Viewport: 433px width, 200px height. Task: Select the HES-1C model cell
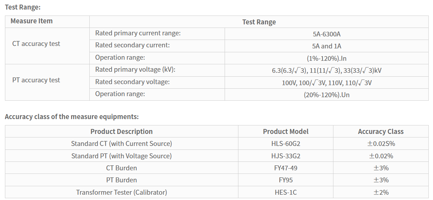click(286, 192)
